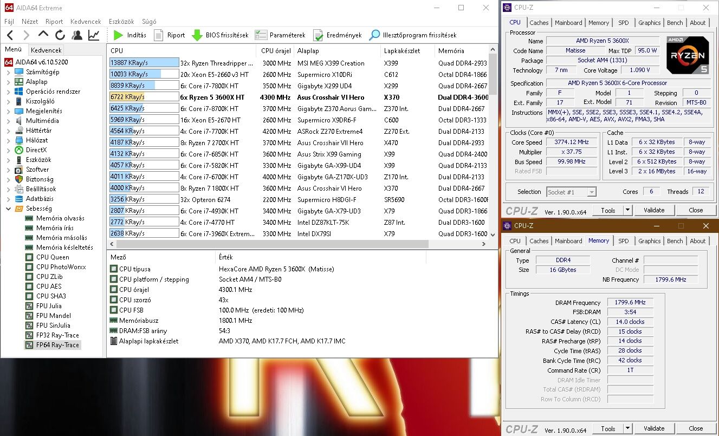
Task: Switch to Caches tab in upper CPU-Z
Action: (x=539, y=23)
